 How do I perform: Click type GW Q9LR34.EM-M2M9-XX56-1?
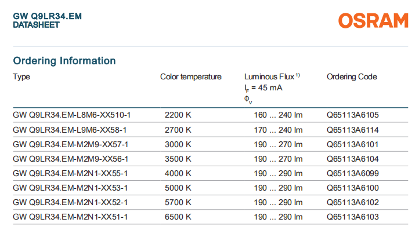[x=70, y=159]
